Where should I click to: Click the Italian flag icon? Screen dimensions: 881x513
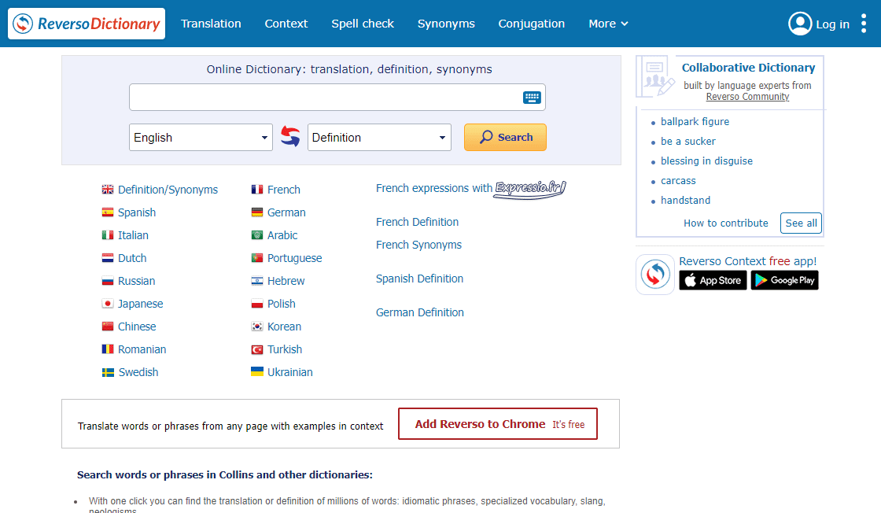pos(108,235)
